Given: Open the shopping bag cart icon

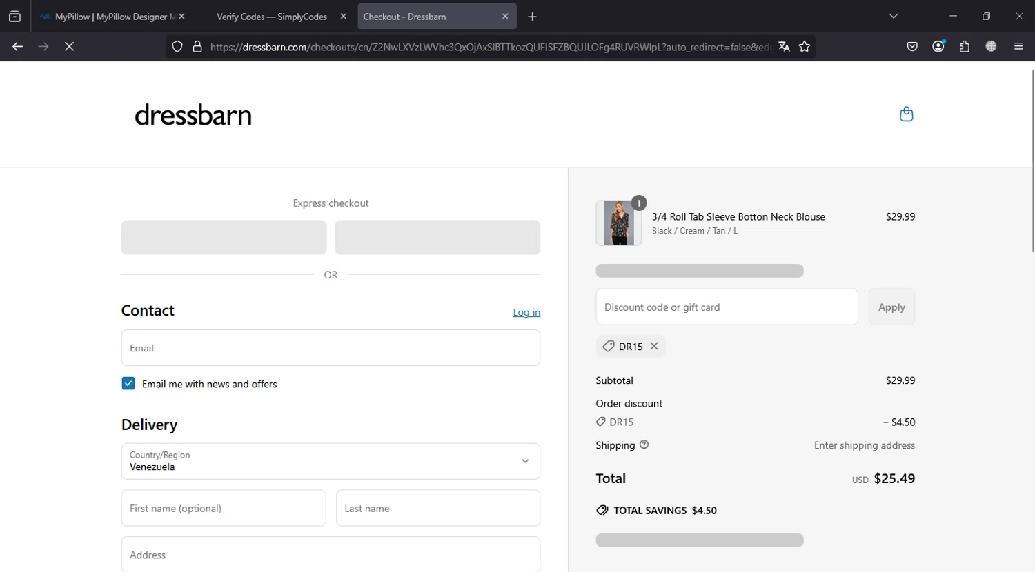Looking at the screenshot, I should pos(907,114).
